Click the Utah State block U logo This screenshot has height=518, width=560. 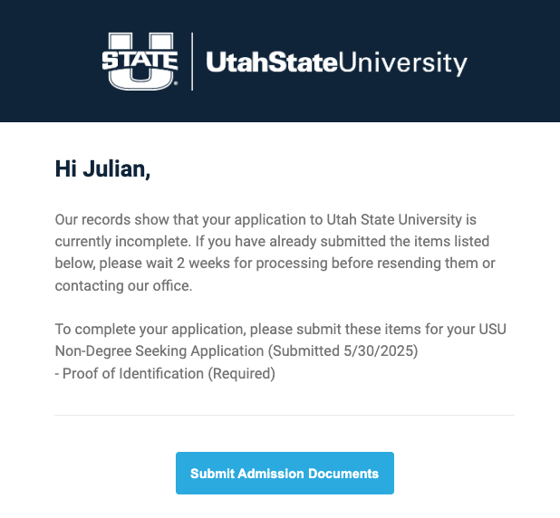pos(139,61)
